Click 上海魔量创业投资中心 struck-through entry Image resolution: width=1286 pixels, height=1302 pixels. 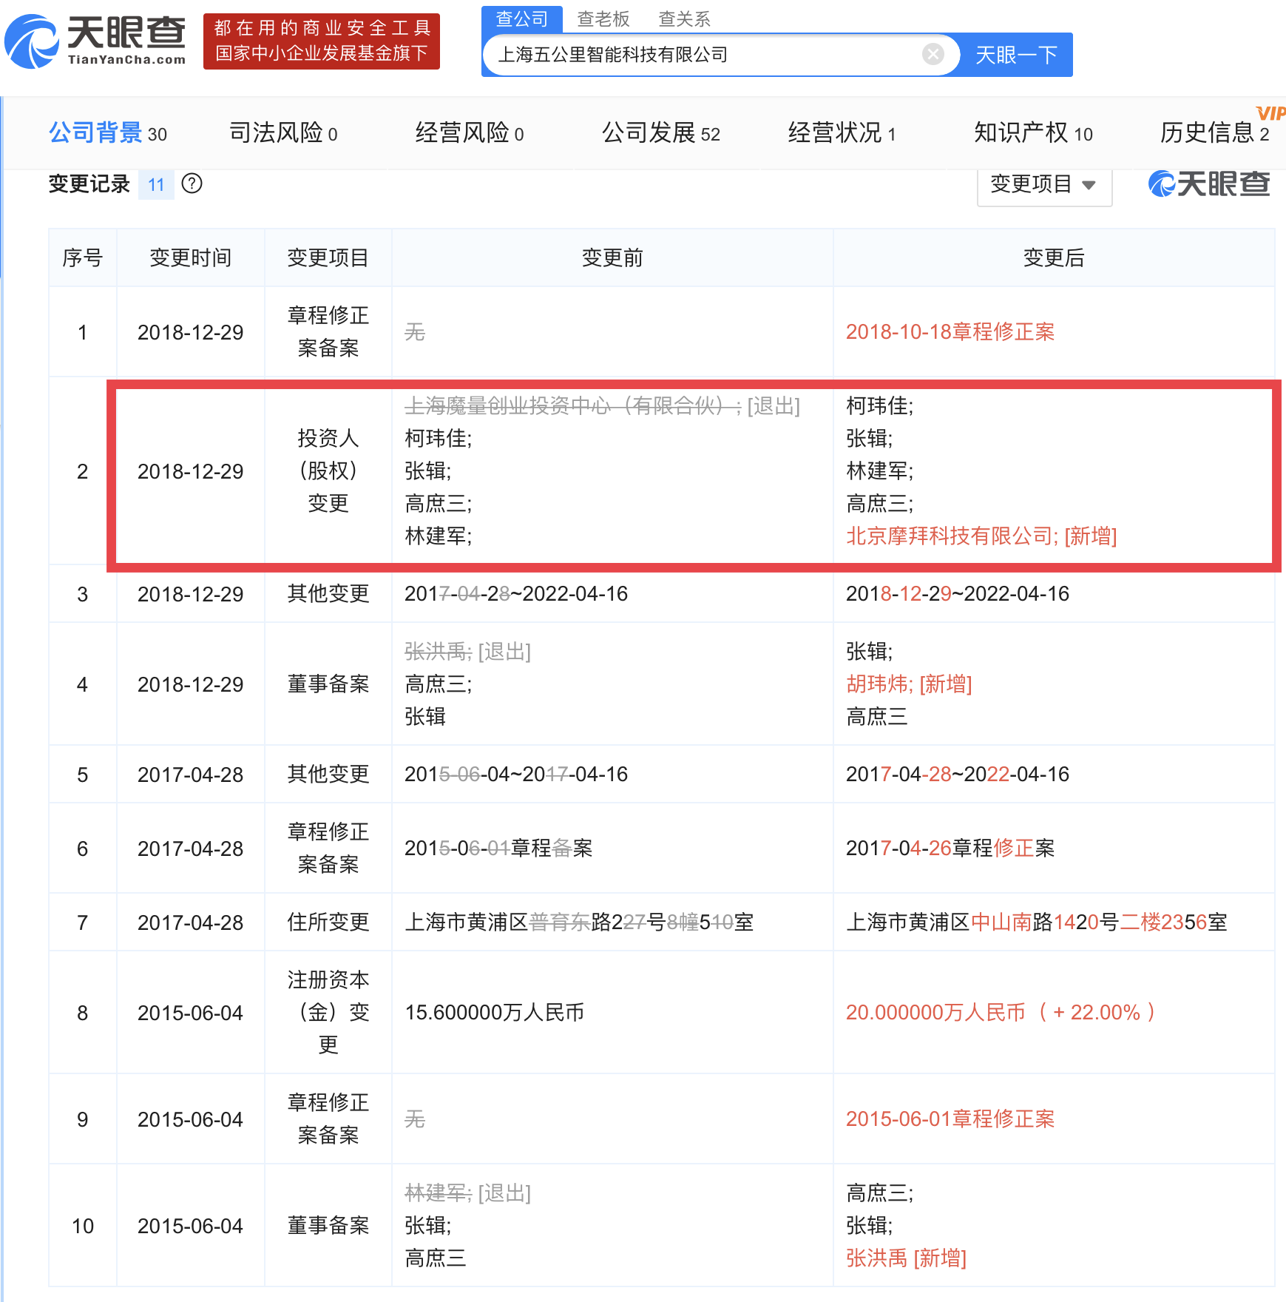(572, 405)
